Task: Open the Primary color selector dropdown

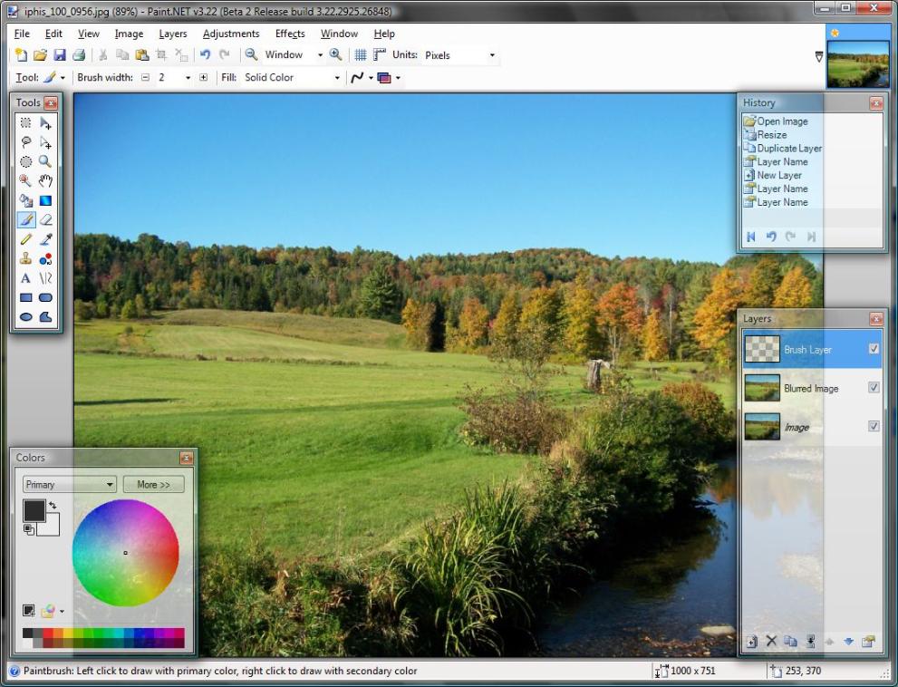Action: [70, 485]
